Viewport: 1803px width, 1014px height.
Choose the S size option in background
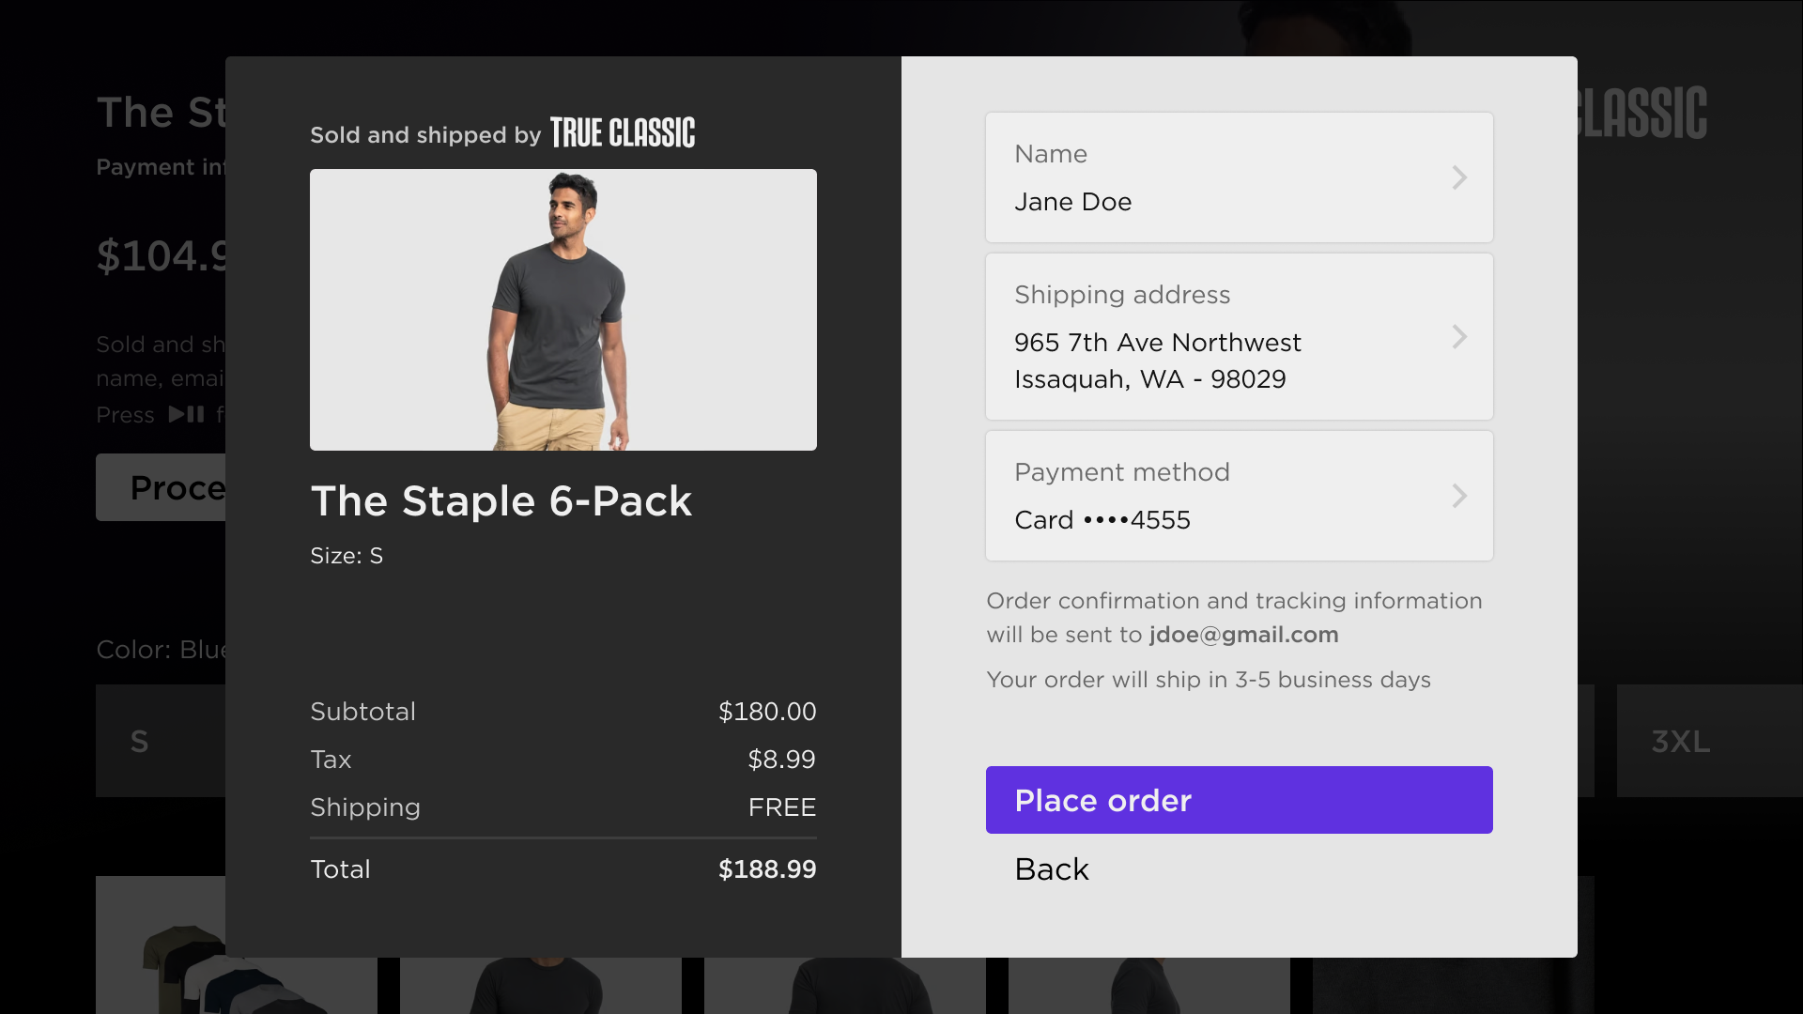point(141,742)
